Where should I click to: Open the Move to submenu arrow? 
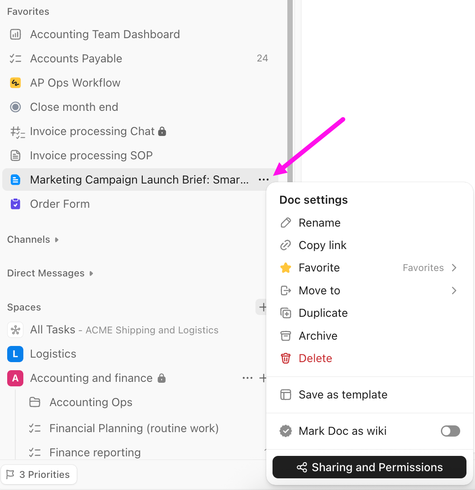(454, 290)
